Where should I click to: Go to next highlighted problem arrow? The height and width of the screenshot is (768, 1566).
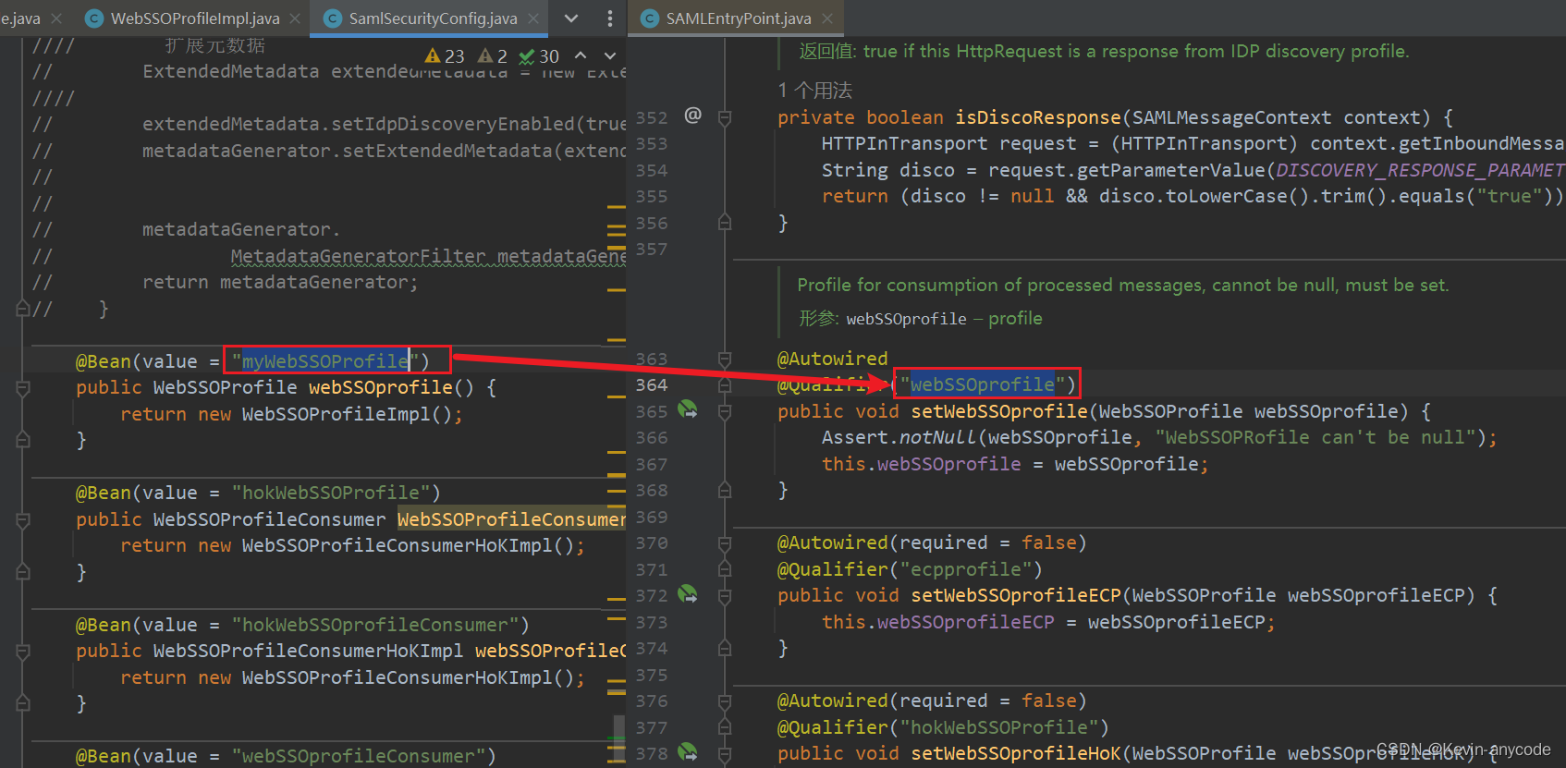[609, 55]
